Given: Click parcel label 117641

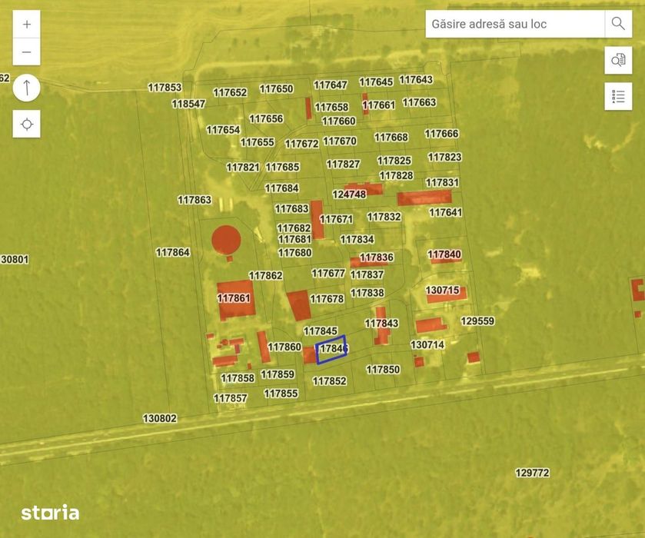Looking at the screenshot, I should [445, 213].
